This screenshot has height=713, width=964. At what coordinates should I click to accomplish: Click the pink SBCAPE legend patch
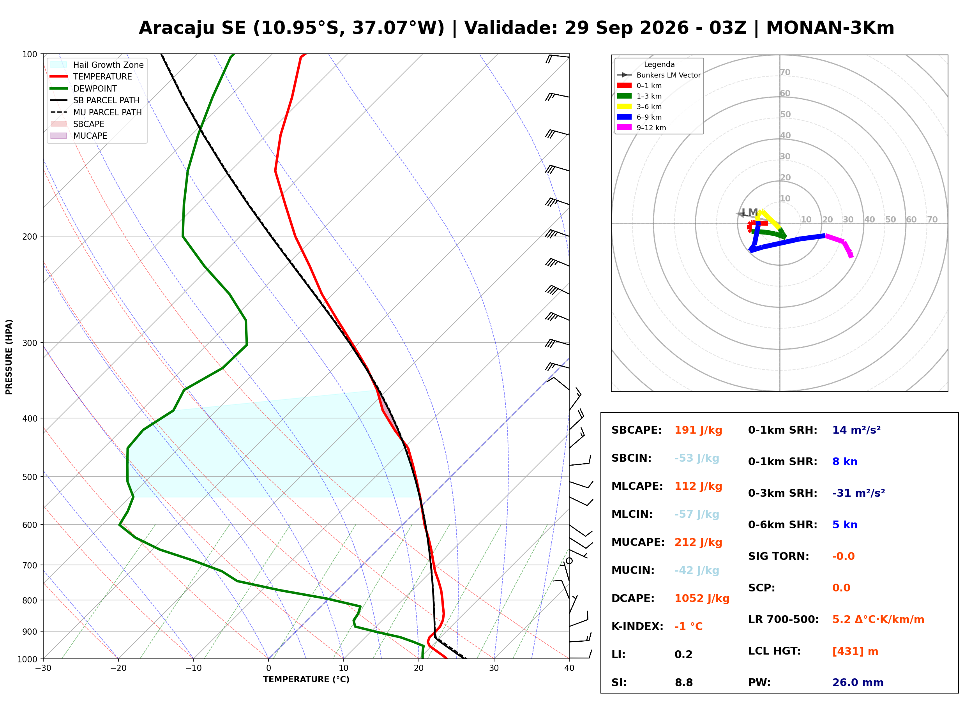(59, 124)
